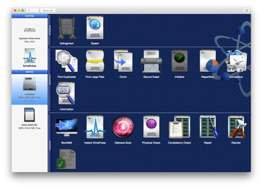The height and width of the screenshot is (188, 262).
Task: Select System Overview in the sidebar
Action: click(x=30, y=35)
